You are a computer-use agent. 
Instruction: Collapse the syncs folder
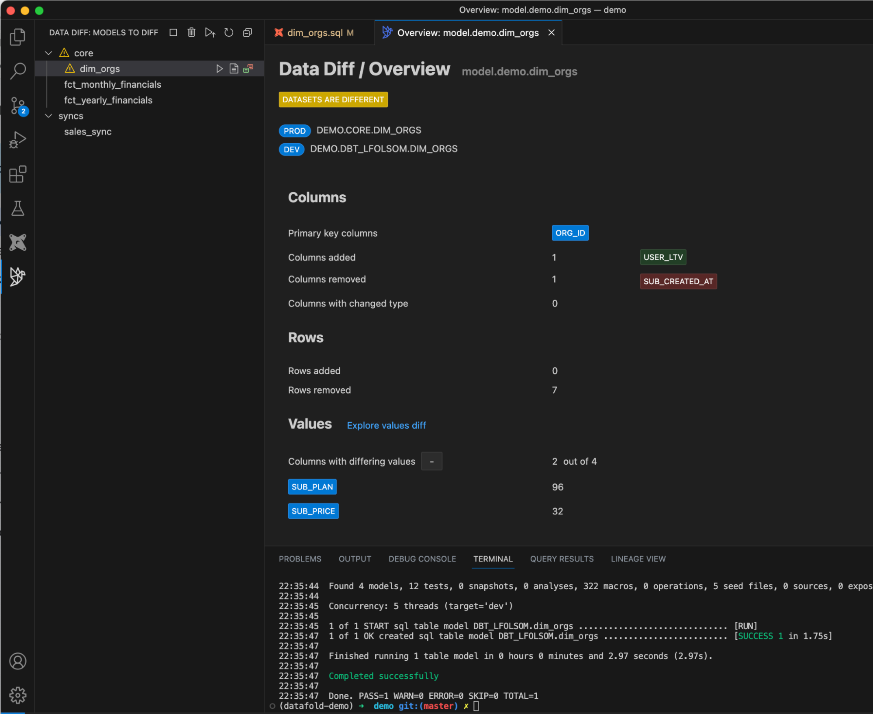tap(48, 116)
